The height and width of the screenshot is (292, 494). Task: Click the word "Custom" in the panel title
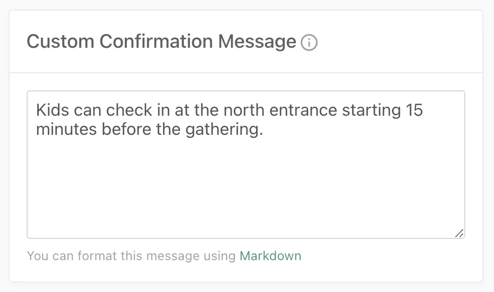(60, 41)
